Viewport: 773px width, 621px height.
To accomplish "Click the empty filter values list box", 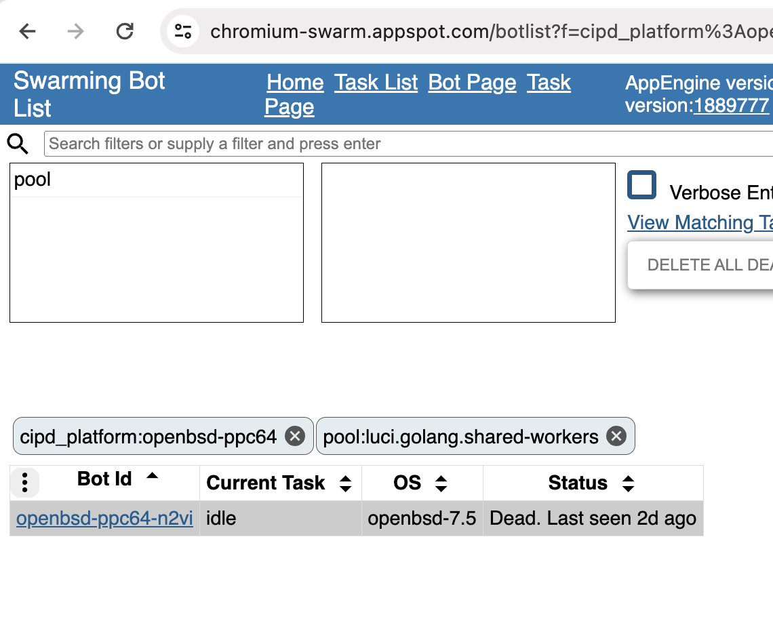I will (469, 243).
